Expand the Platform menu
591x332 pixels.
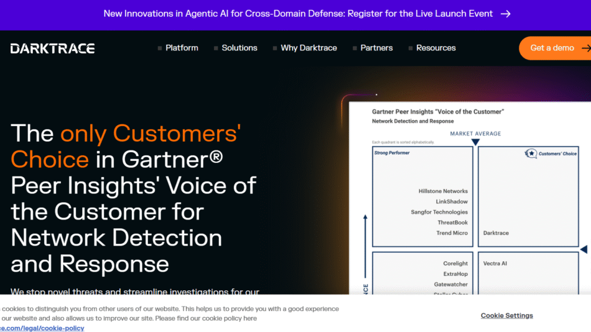click(181, 48)
